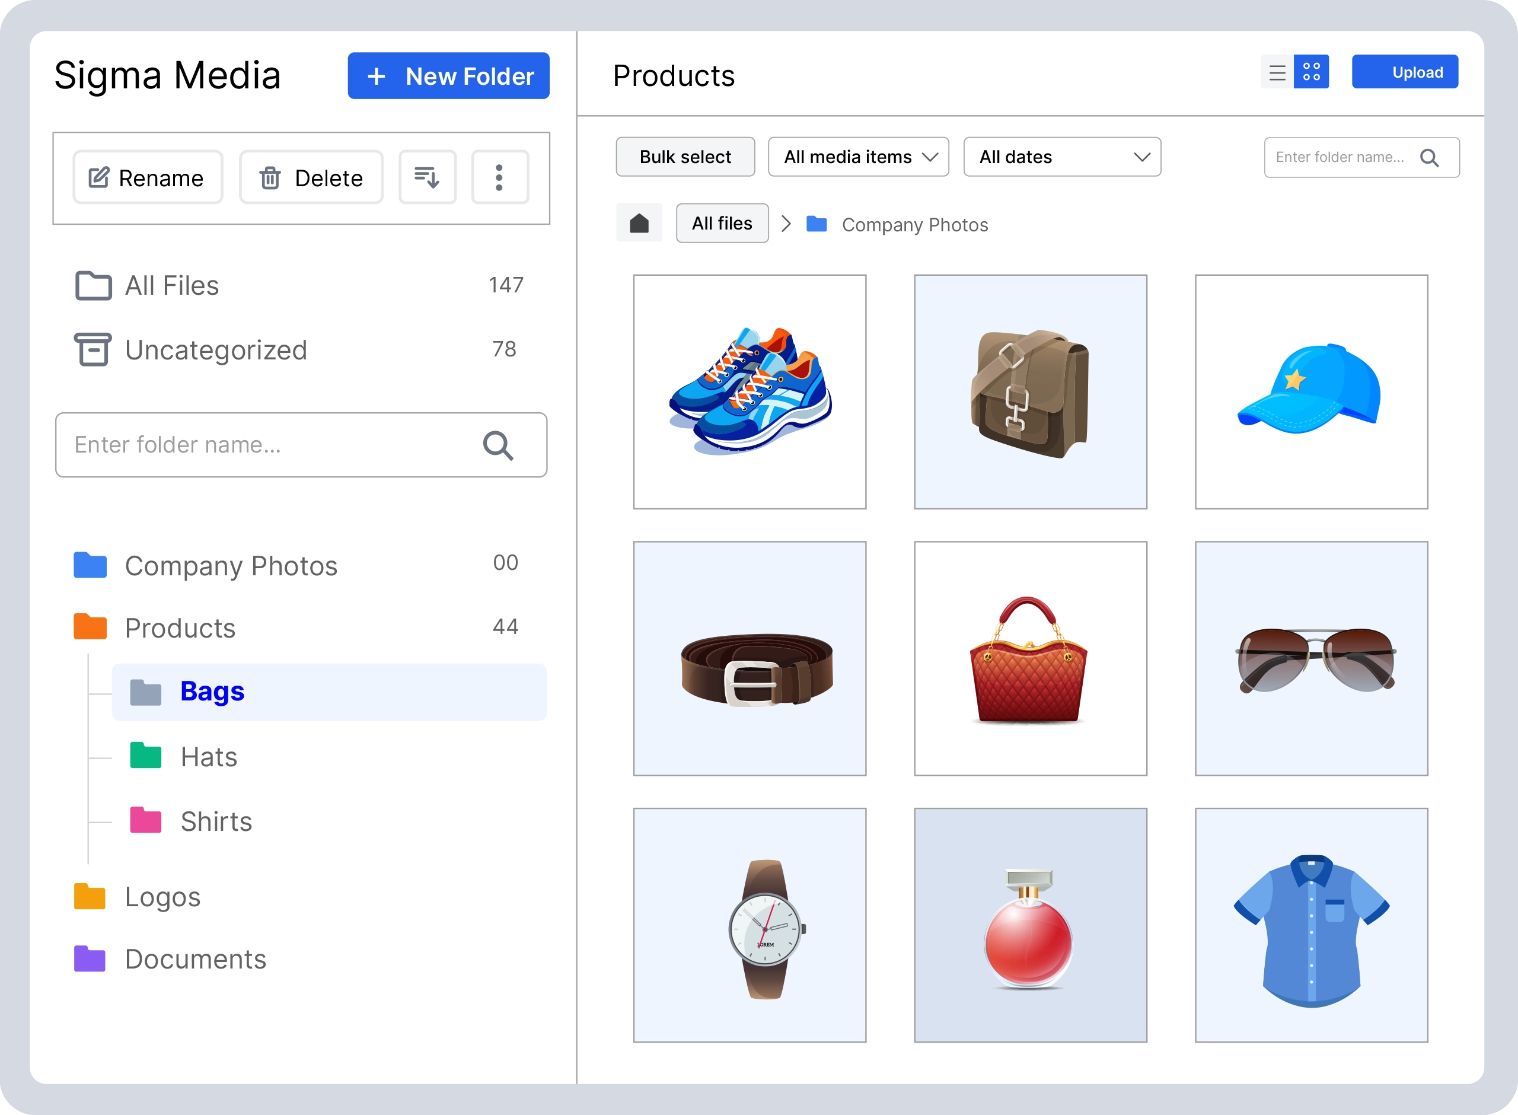The height and width of the screenshot is (1115, 1518).
Task: Open the three-dot more options icon
Action: (499, 177)
